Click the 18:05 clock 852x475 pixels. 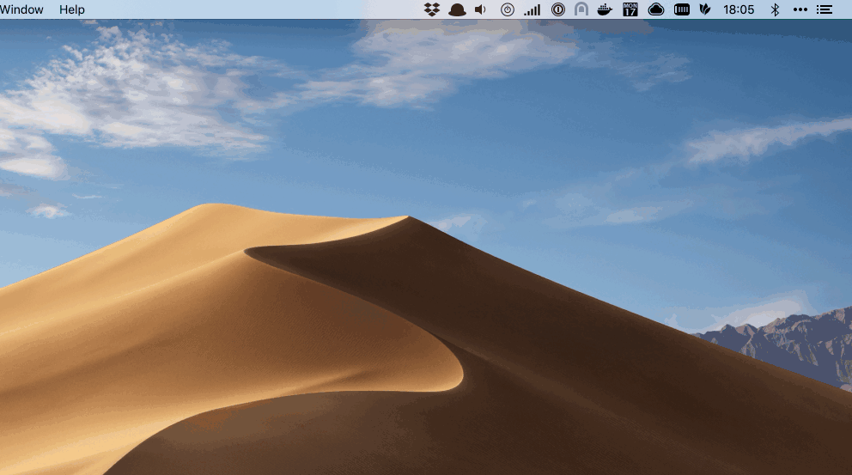tap(739, 9)
